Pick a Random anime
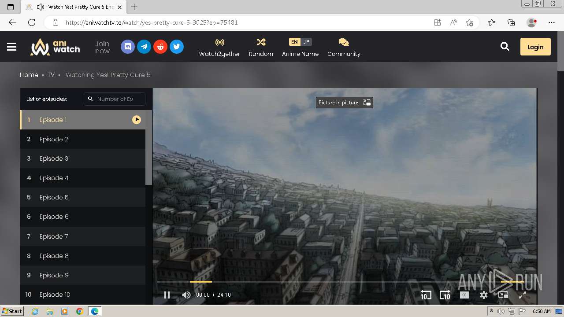 [261, 47]
